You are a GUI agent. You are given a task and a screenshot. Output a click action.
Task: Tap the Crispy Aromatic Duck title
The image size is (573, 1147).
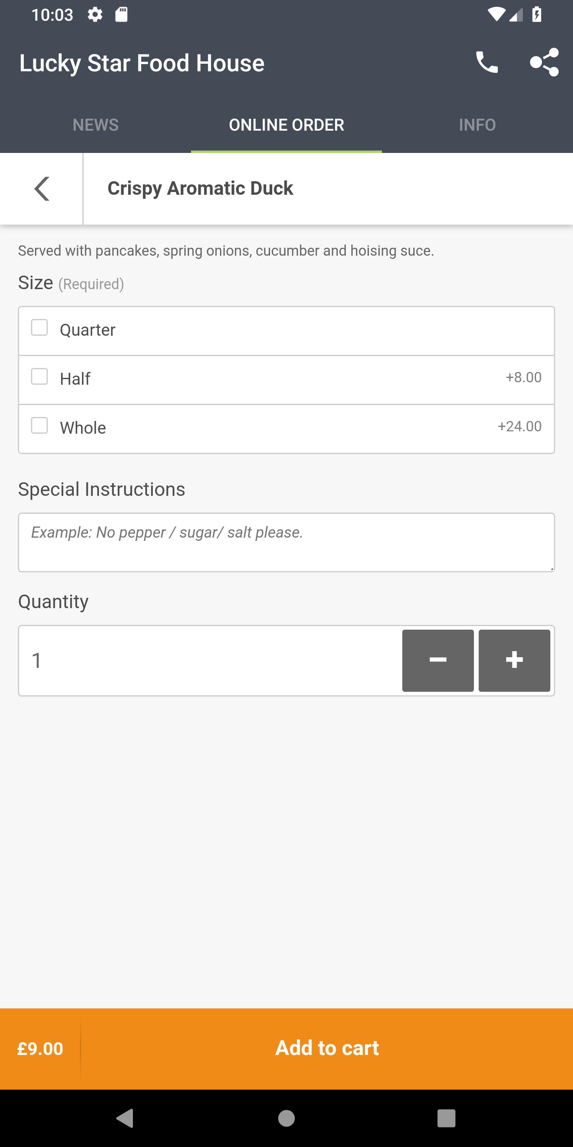point(200,188)
